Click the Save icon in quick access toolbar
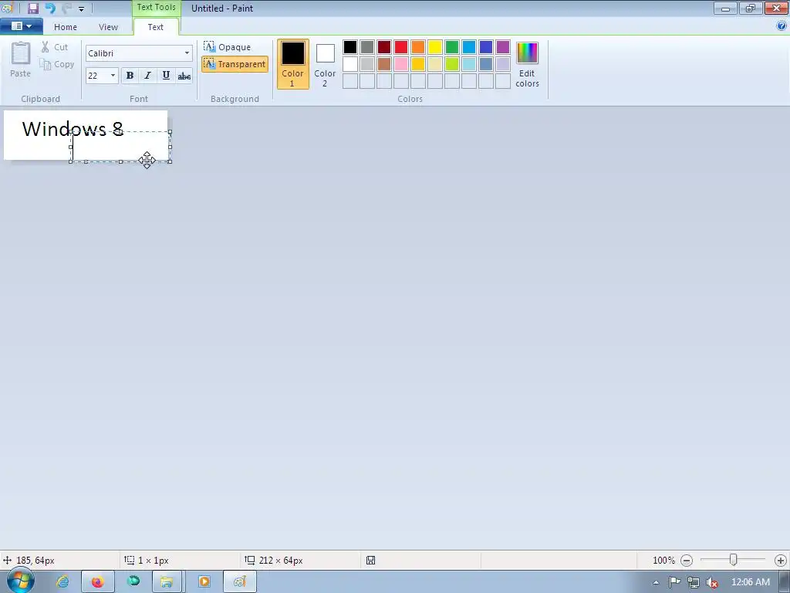This screenshot has width=790, height=593. pos(33,8)
